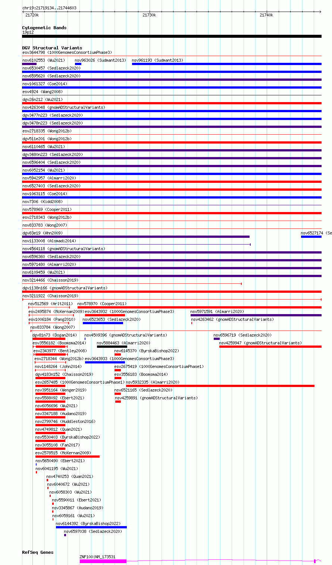Select nsv4263462 gnomAD variant label
The width and height of the screenshot is (332, 565).
pyautogui.click(x=232, y=319)
